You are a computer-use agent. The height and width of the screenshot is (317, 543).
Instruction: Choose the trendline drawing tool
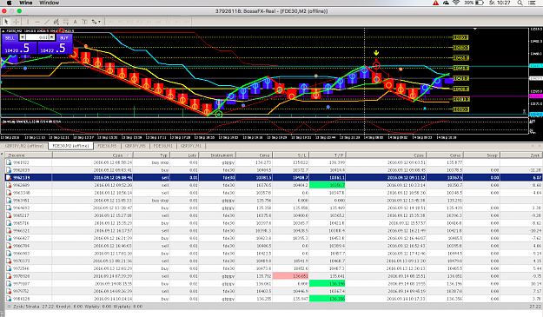pos(47,22)
